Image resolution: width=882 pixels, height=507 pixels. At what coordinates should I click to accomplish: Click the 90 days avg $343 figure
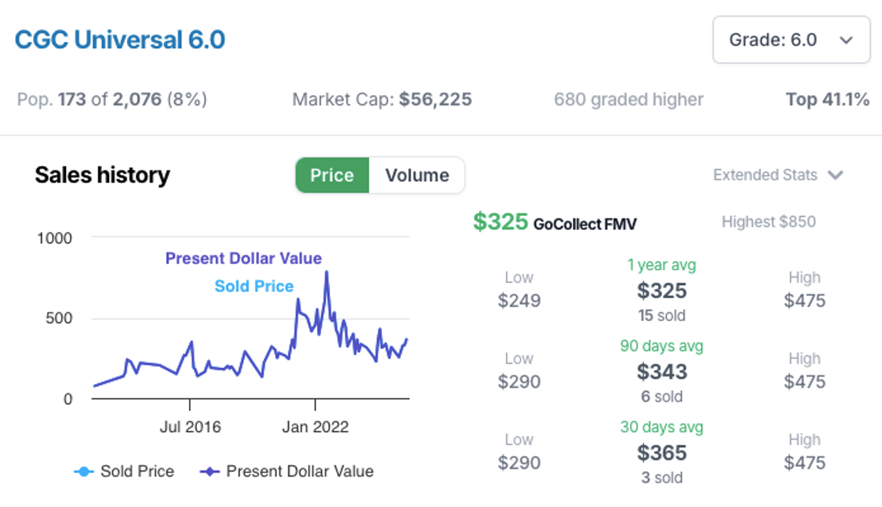pos(661,372)
